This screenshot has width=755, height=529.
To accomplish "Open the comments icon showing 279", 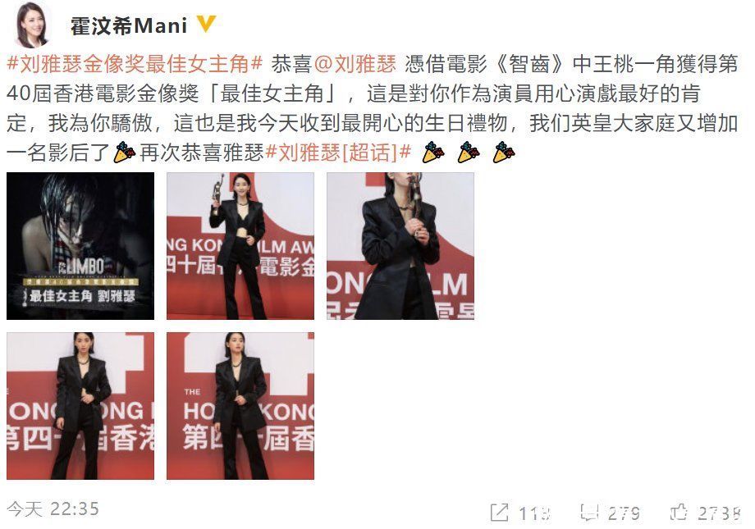I will click(x=589, y=512).
